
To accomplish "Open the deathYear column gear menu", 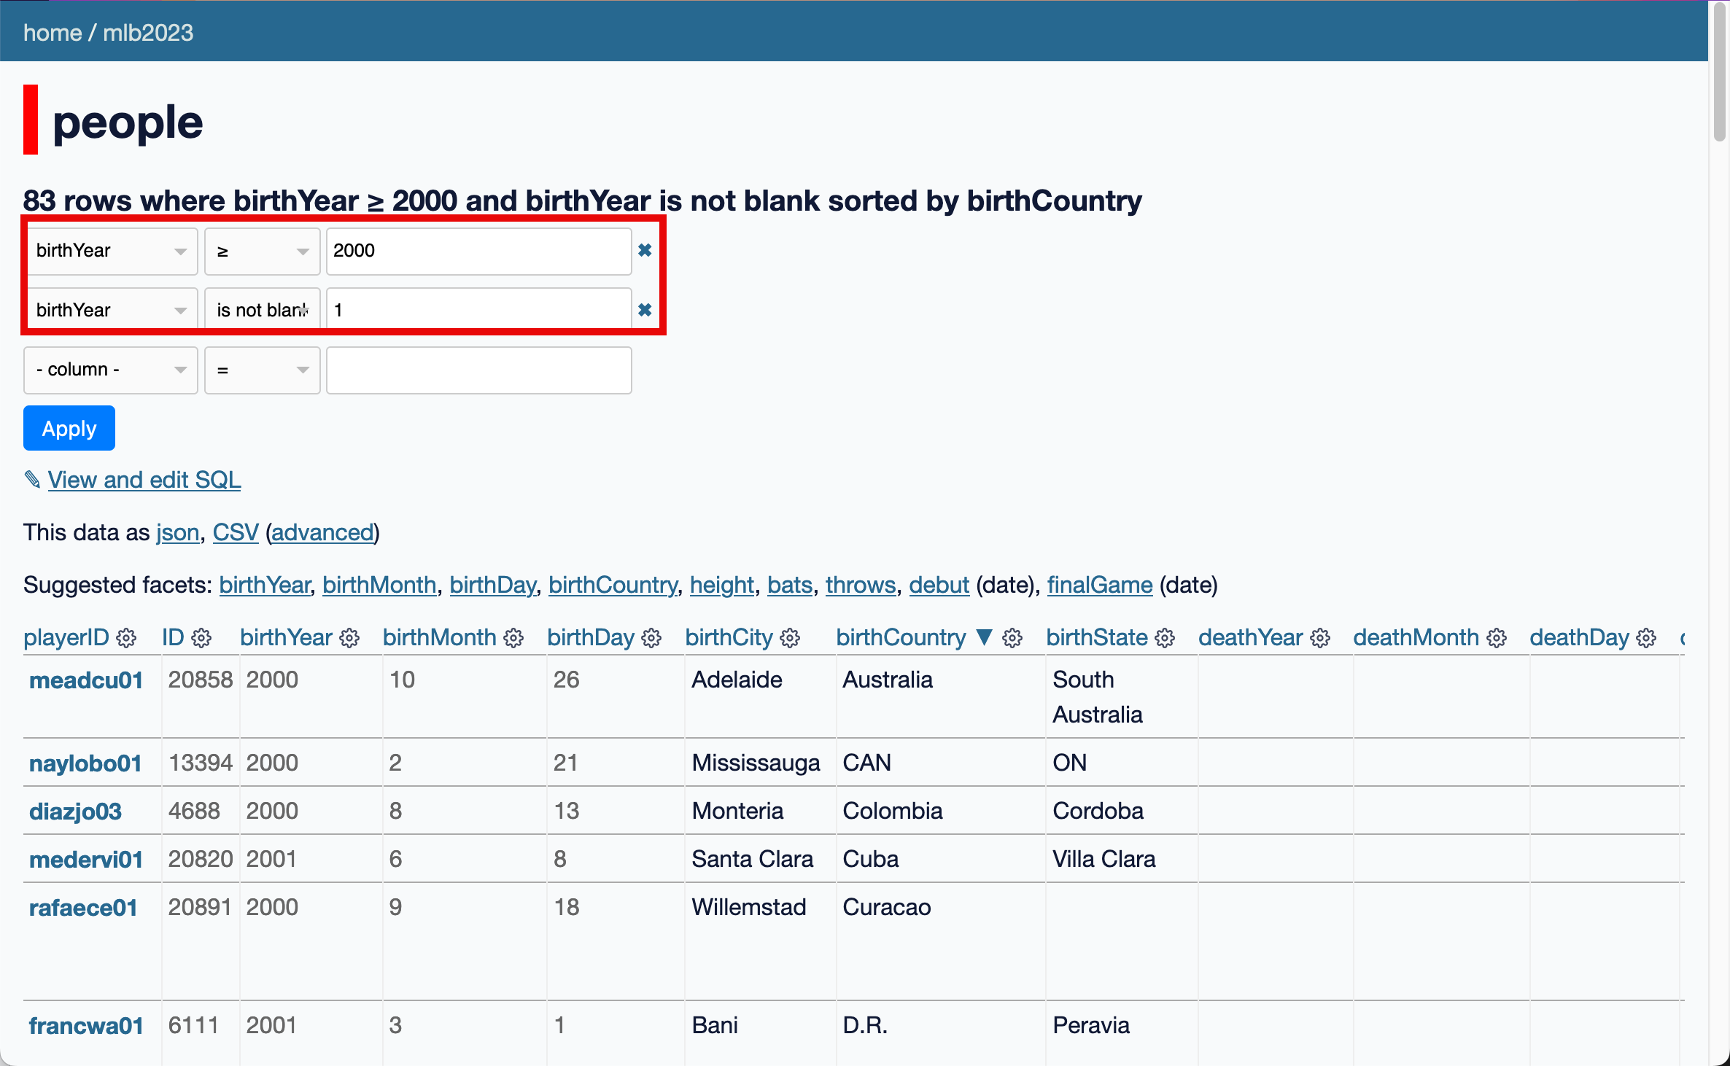I will (1319, 638).
